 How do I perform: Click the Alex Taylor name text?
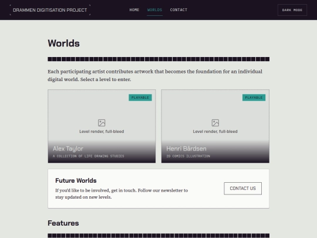(68, 149)
